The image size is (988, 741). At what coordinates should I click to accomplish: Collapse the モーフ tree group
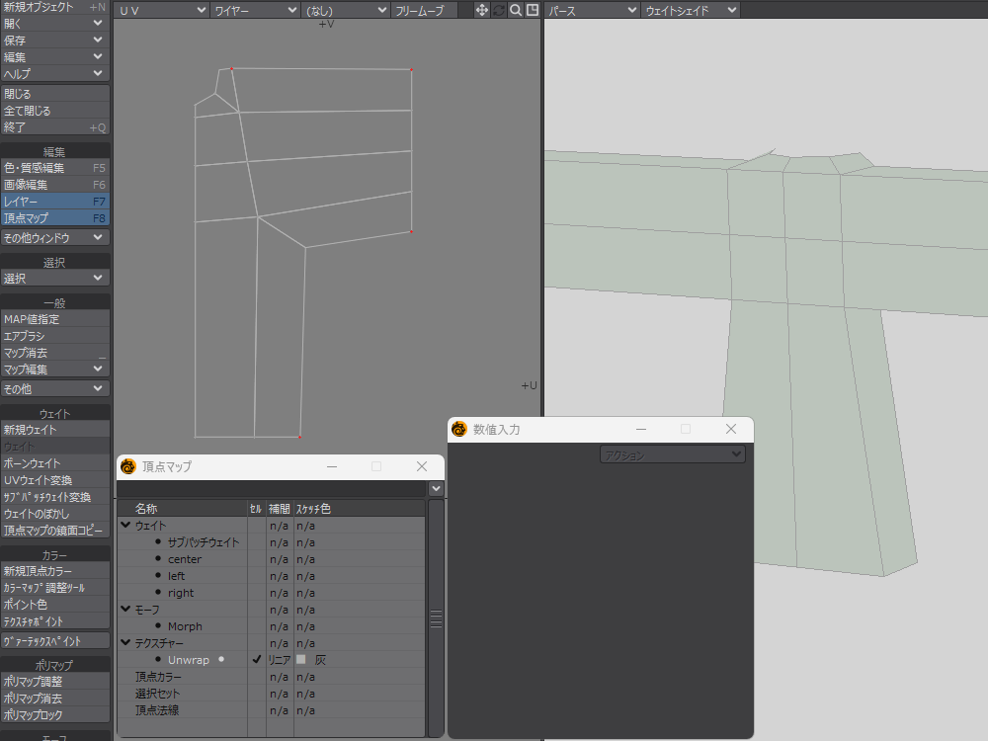click(126, 610)
